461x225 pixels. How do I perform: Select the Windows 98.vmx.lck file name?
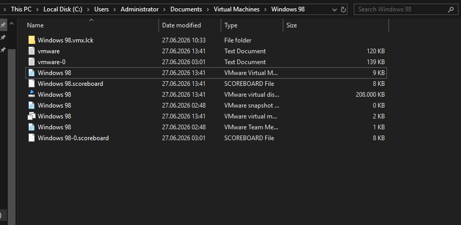(x=66, y=40)
